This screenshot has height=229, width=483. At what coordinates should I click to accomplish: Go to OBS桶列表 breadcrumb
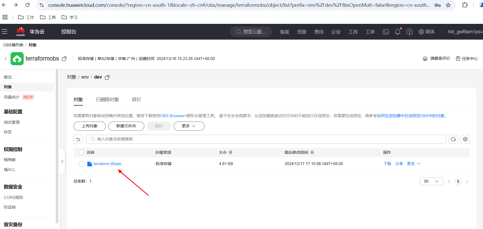13,45
